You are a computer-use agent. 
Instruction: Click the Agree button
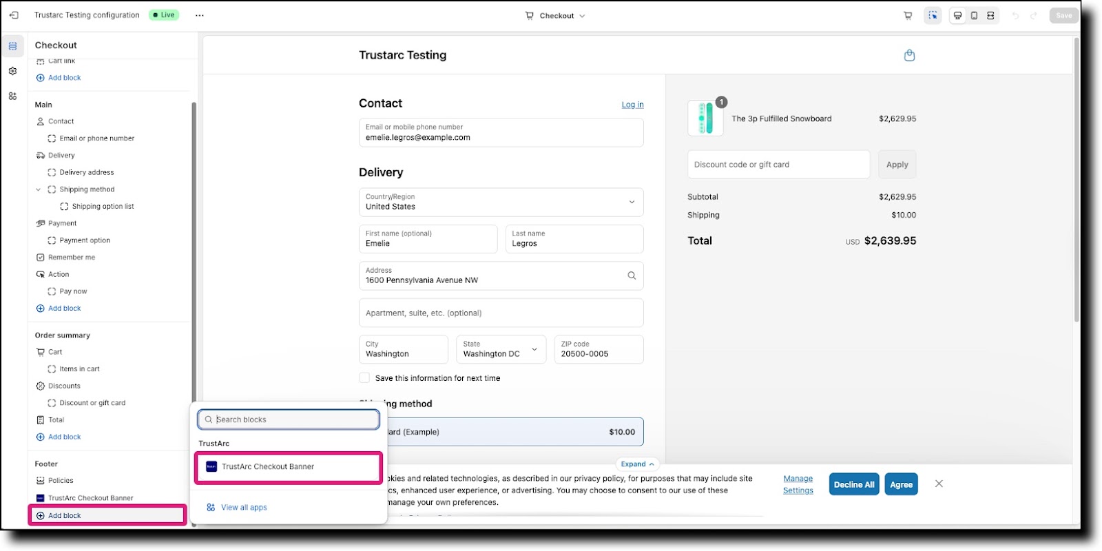pyautogui.click(x=901, y=484)
